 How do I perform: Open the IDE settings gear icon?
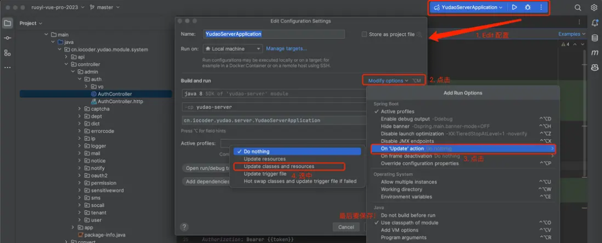pyautogui.click(x=594, y=7)
